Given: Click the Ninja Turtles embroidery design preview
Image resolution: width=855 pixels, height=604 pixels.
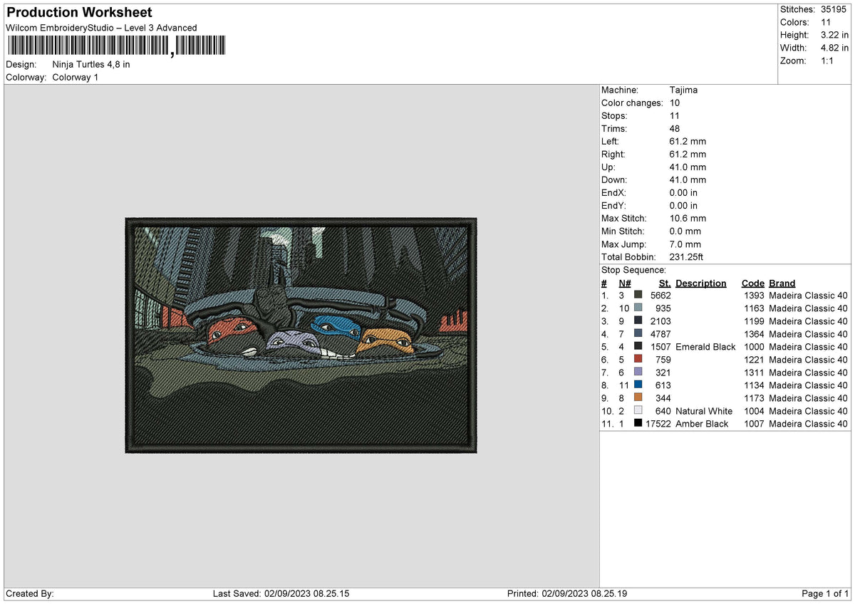Looking at the screenshot, I should (301, 335).
